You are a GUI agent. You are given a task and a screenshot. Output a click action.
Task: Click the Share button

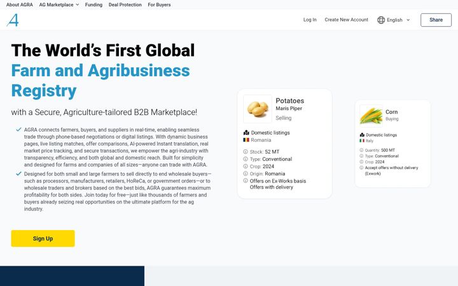[436, 20]
